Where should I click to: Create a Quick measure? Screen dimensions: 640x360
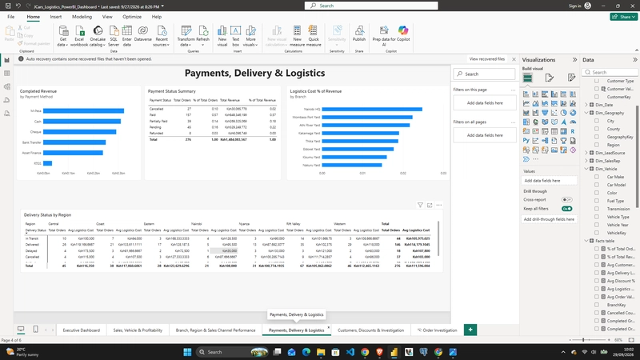(314, 36)
